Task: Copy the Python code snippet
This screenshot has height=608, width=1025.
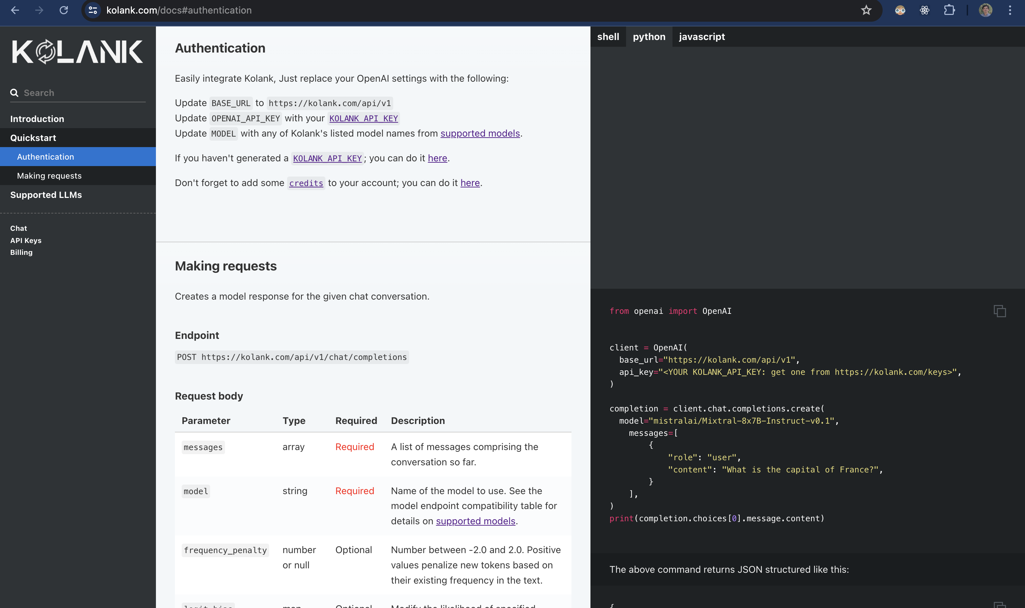Action: point(999,311)
